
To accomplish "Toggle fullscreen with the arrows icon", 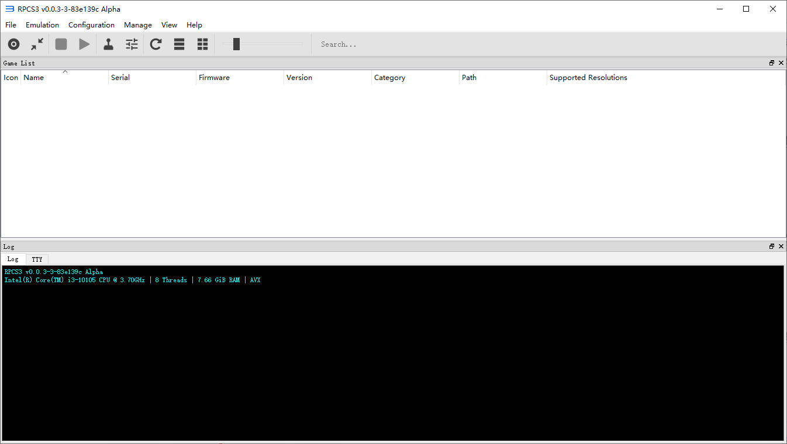I will pos(37,44).
